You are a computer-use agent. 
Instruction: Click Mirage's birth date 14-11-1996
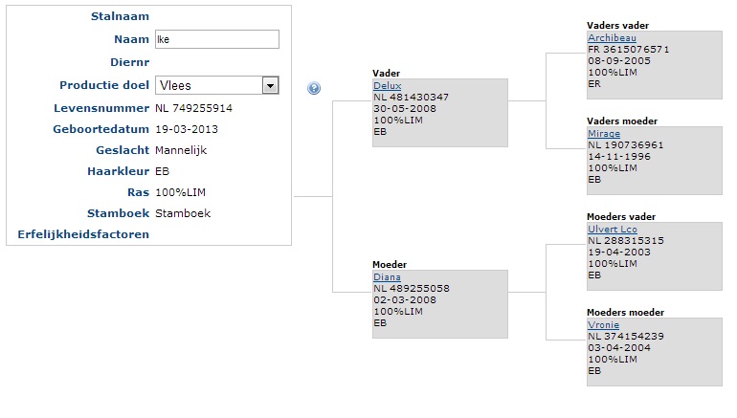coord(619,157)
